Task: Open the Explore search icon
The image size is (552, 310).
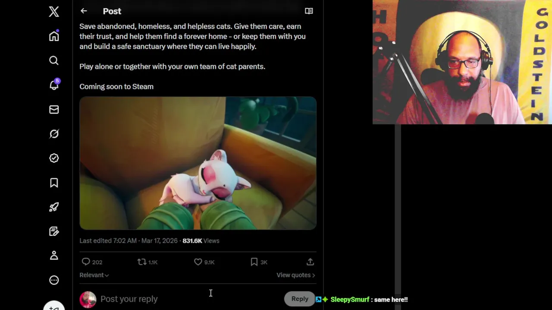Action: point(54,61)
